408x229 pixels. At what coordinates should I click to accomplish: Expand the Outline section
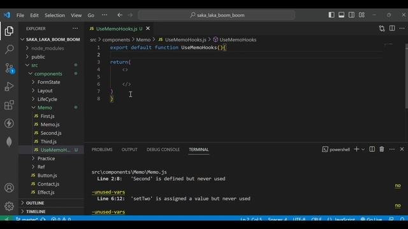[x=51, y=203]
